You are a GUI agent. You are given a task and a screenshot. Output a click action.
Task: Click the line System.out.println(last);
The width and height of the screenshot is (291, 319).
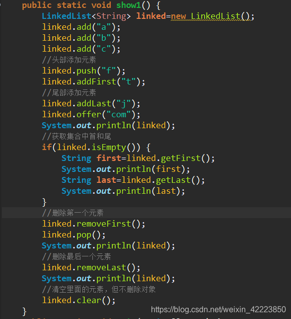click(123, 191)
